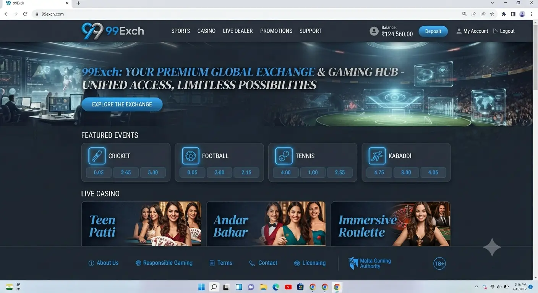The width and height of the screenshot is (538, 293).
Task: Click the Deposit button
Action: coord(433,31)
